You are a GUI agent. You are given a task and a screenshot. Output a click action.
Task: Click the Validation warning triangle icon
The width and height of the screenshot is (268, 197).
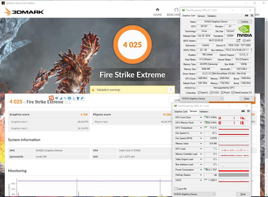93,90
